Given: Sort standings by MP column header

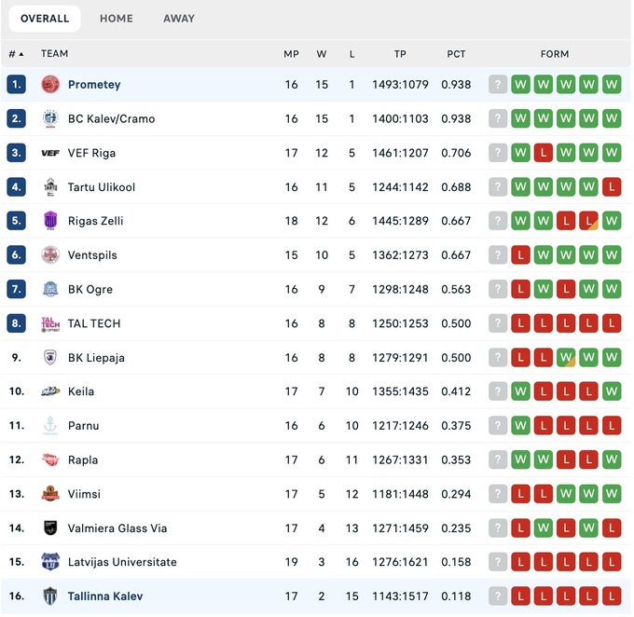Looking at the screenshot, I should 291,54.
